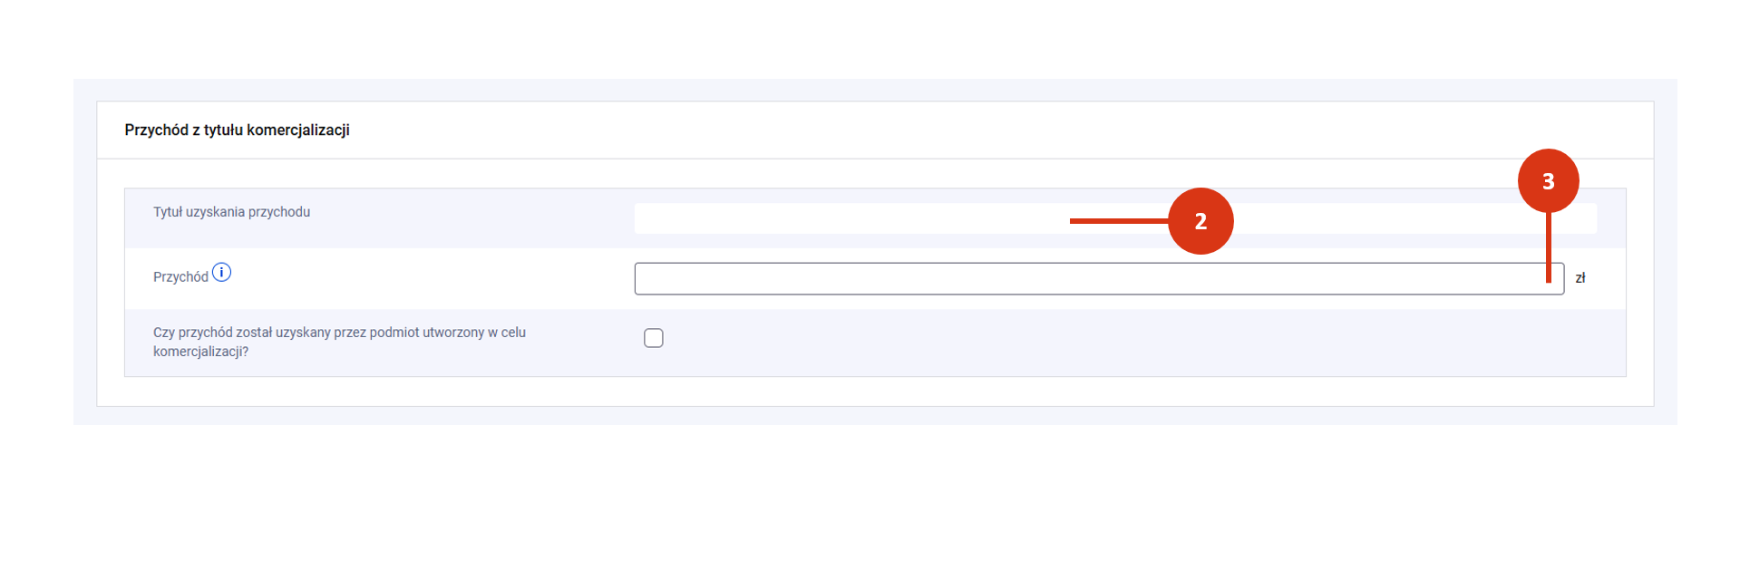The width and height of the screenshot is (1740, 570).
Task: Click the info icon beside Przychód
Action: [x=222, y=272]
